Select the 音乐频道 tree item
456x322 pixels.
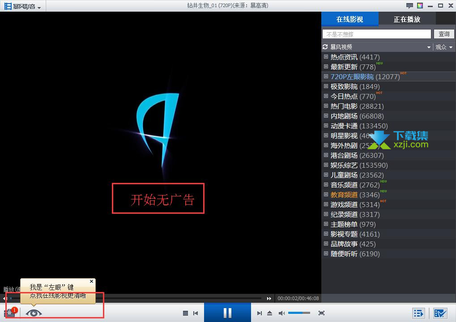355,185
